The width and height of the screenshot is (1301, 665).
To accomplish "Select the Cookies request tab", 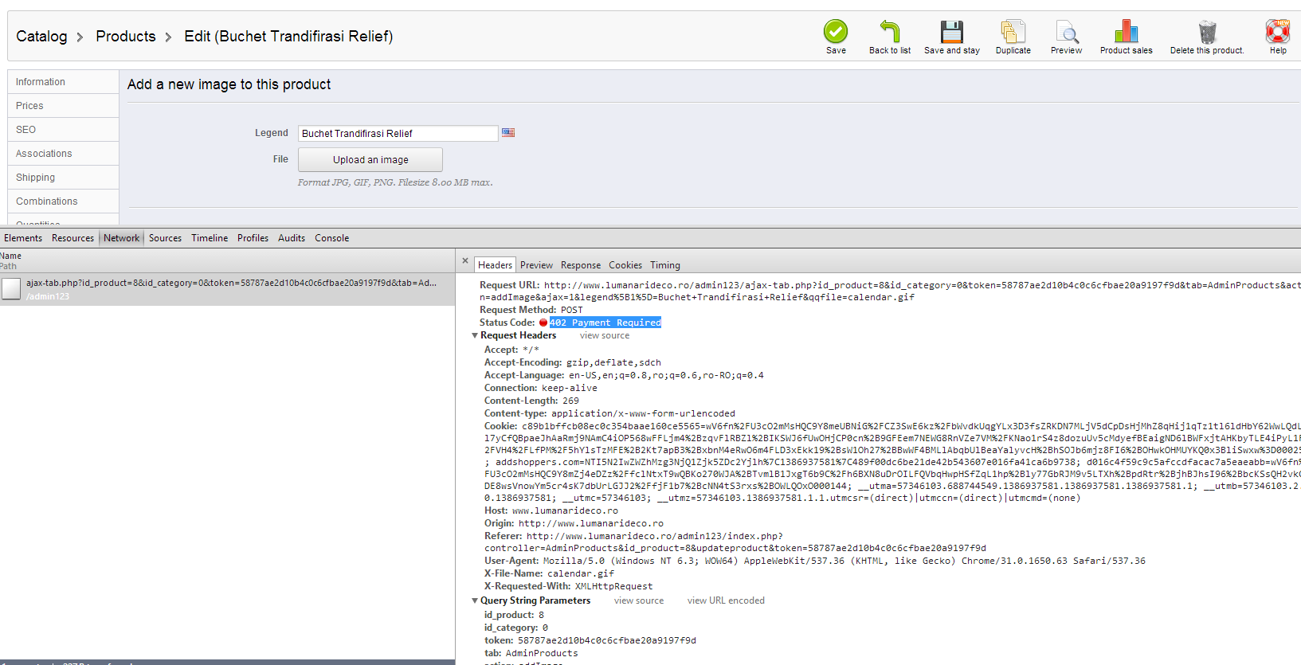I will [x=625, y=265].
